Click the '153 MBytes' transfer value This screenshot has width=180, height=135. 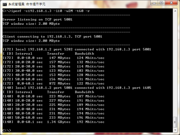tap(60, 75)
